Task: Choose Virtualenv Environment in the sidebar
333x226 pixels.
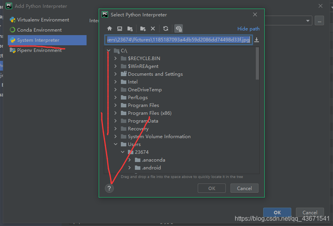Action: [x=47, y=20]
